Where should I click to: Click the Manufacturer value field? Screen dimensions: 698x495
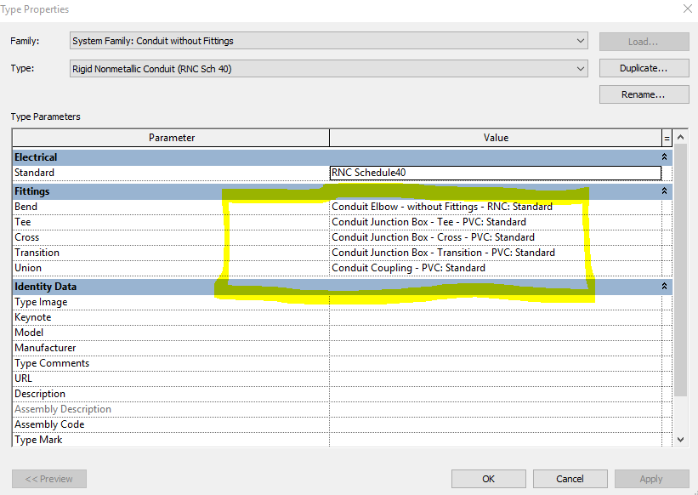496,347
